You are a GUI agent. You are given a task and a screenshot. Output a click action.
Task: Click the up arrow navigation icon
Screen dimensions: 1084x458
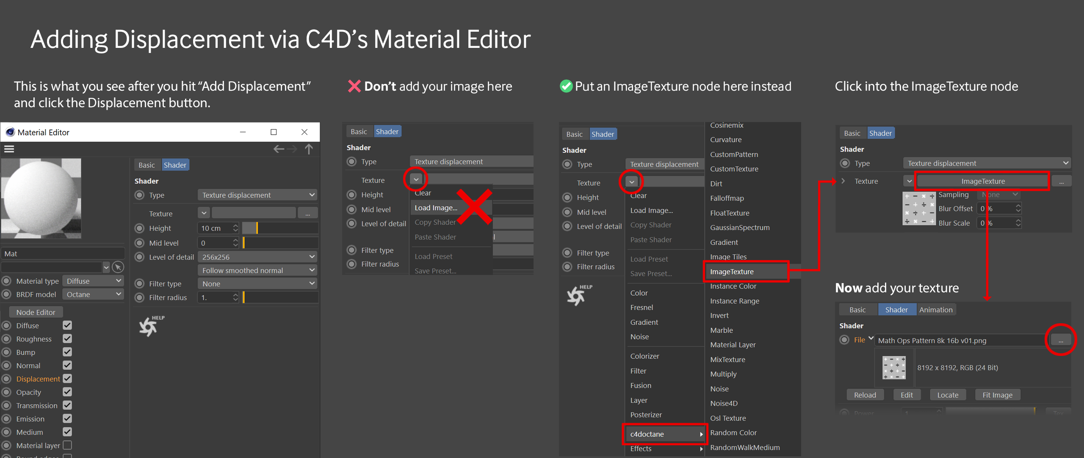(x=309, y=149)
